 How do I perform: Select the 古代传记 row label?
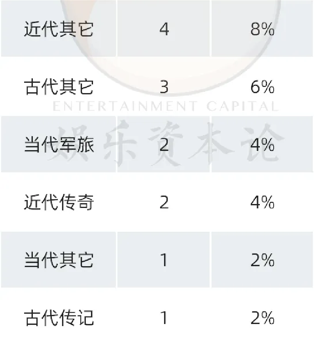(x=59, y=318)
